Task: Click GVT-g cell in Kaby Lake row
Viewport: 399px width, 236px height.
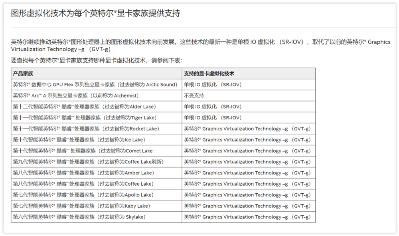Action: pos(249,206)
